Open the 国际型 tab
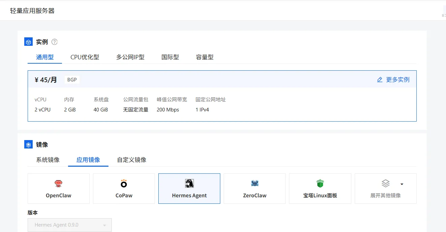 pos(170,57)
